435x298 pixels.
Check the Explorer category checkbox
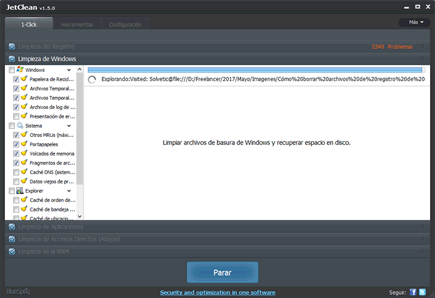(12, 191)
